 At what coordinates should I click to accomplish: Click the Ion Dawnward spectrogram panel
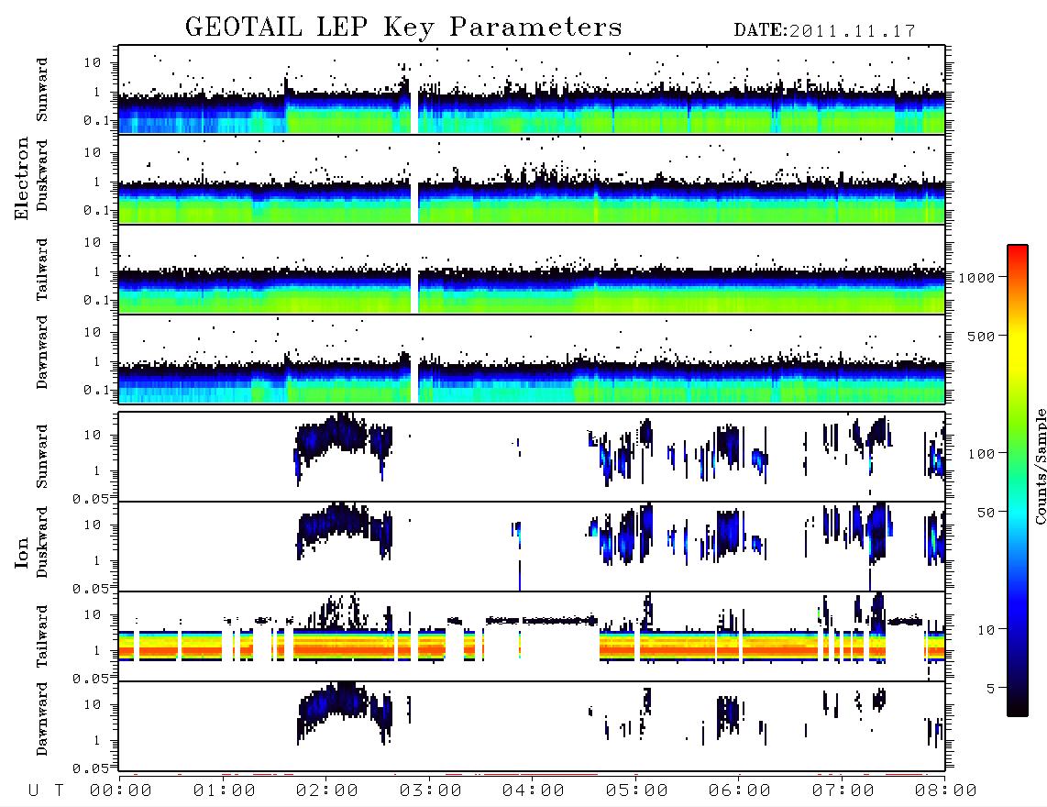tap(532, 725)
